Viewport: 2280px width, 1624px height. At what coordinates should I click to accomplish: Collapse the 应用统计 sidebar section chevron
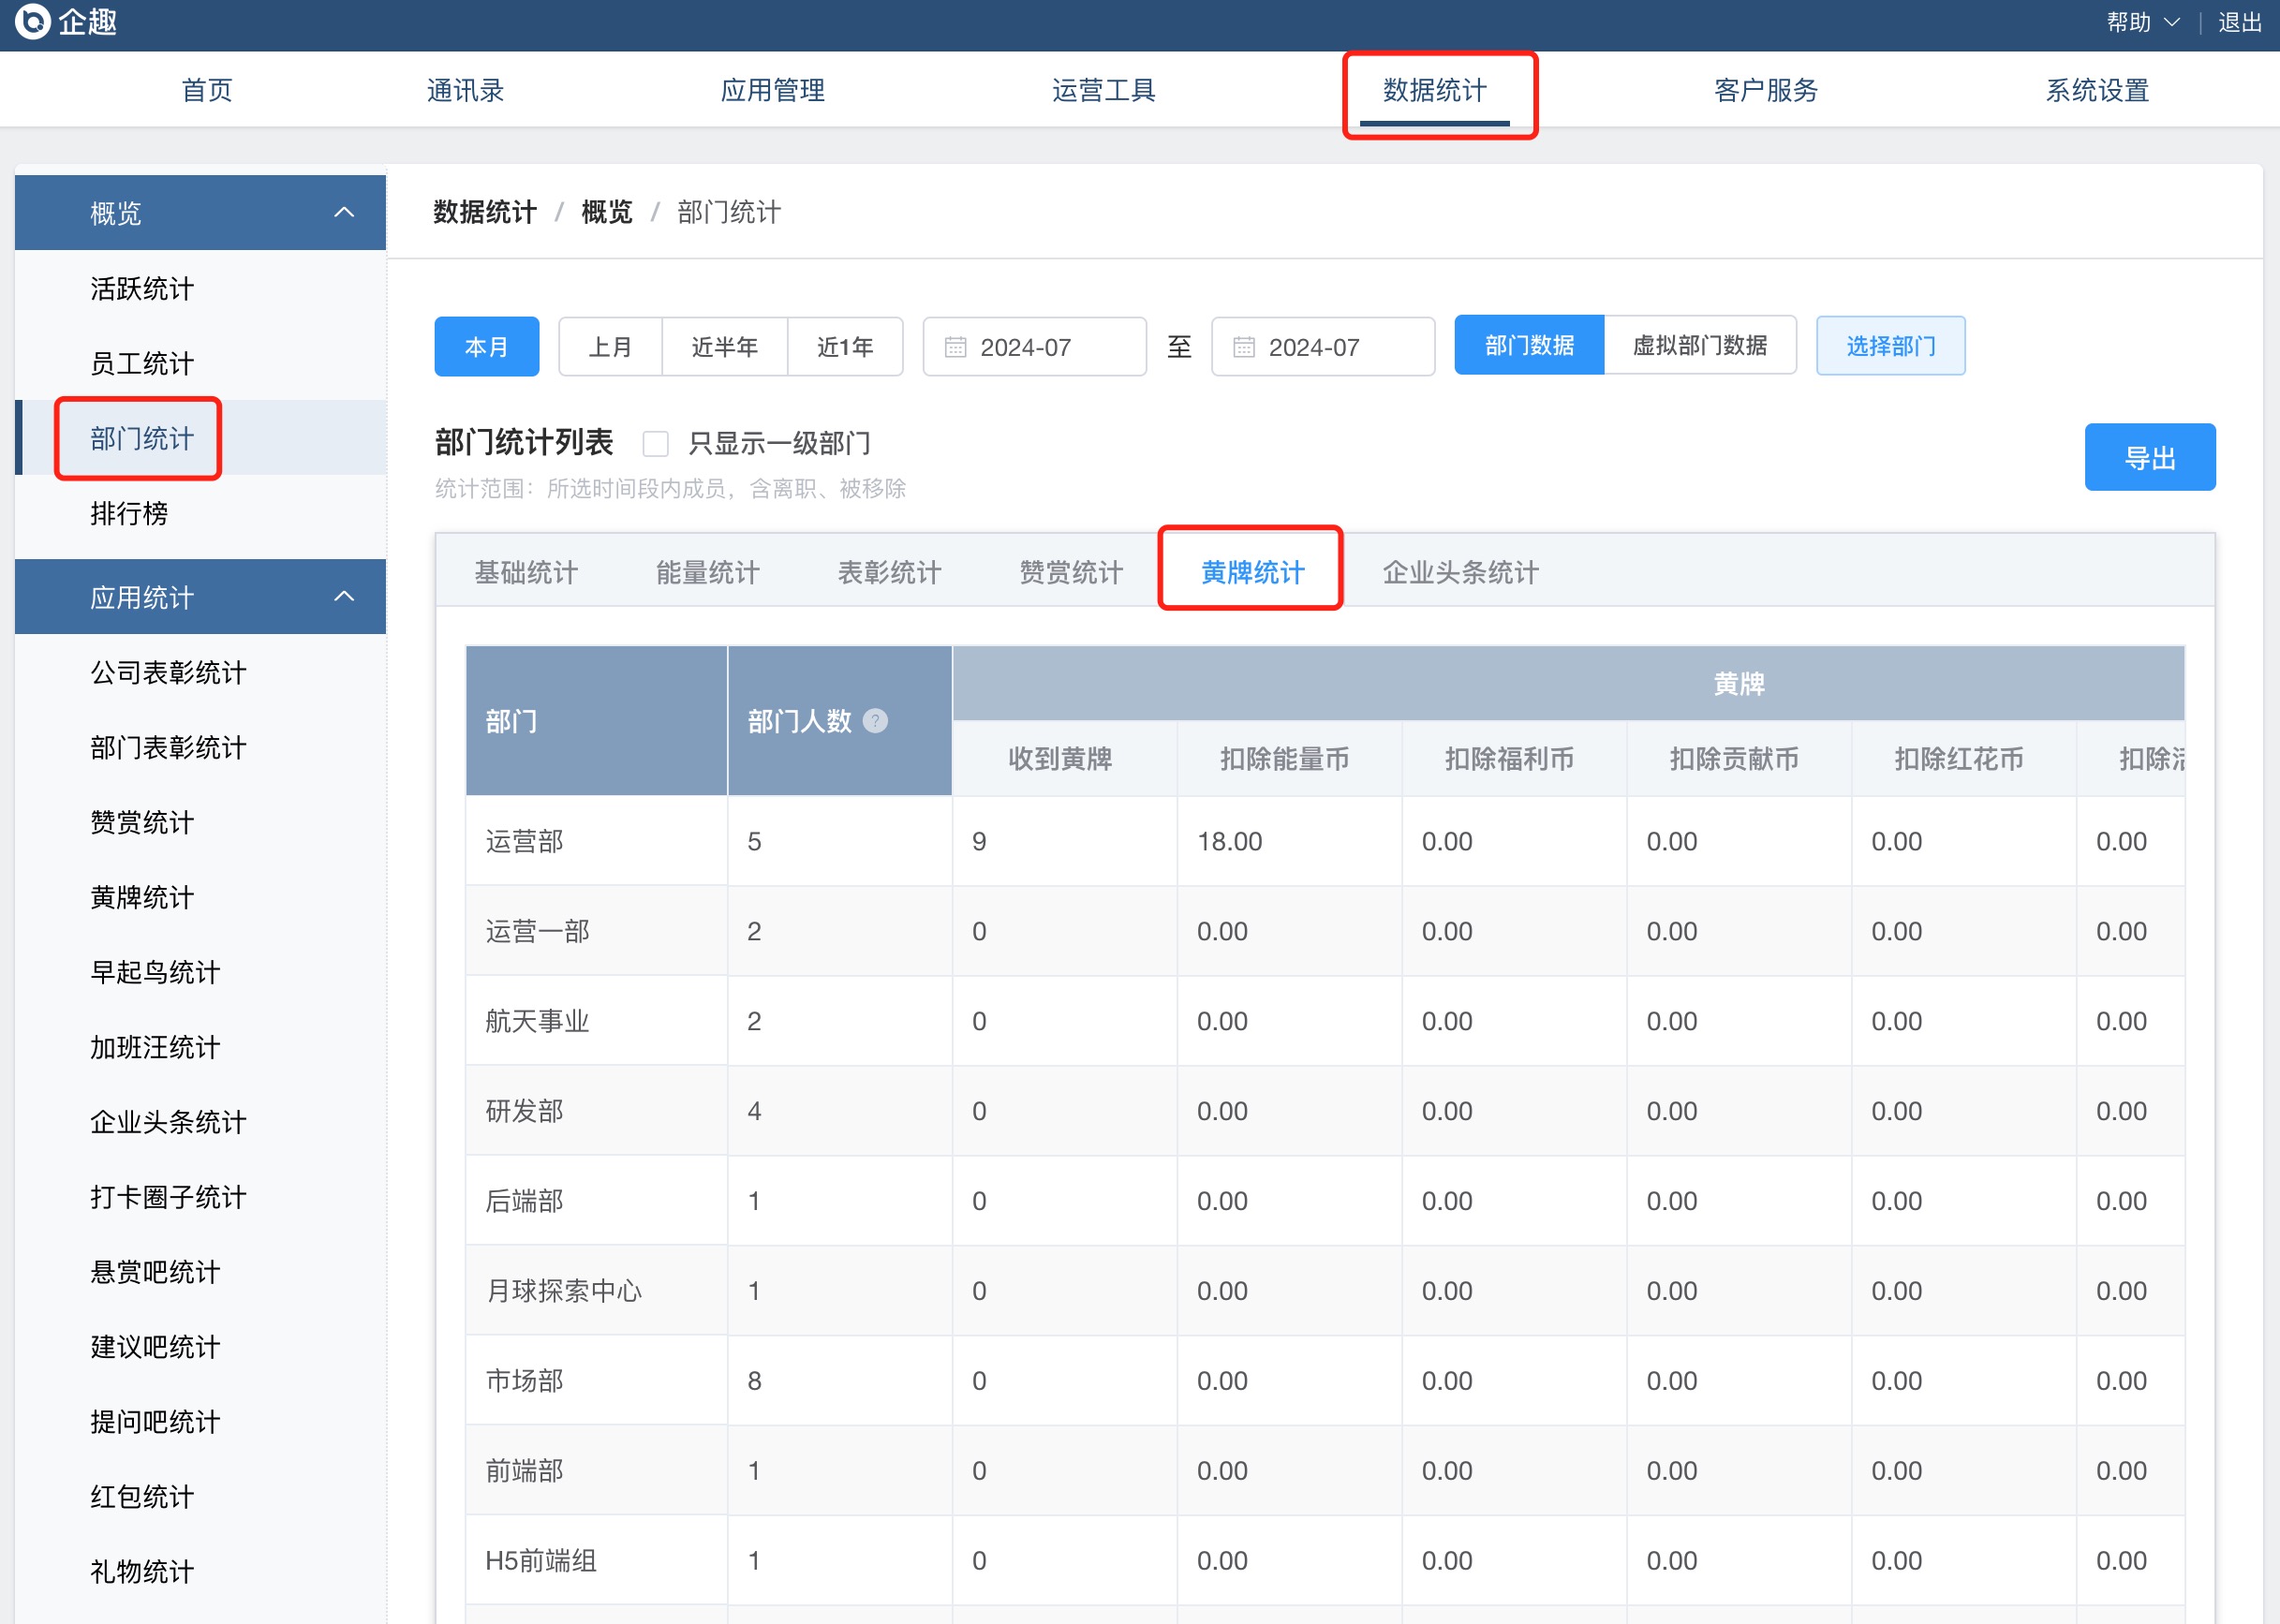[x=344, y=596]
